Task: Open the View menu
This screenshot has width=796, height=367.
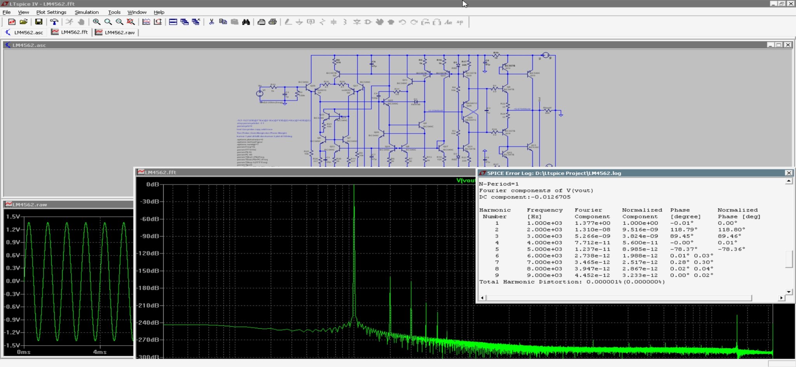Action: tap(23, 12)
